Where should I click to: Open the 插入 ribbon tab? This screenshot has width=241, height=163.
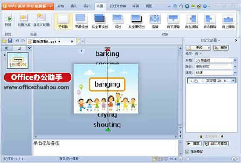(x=74, y=6)
